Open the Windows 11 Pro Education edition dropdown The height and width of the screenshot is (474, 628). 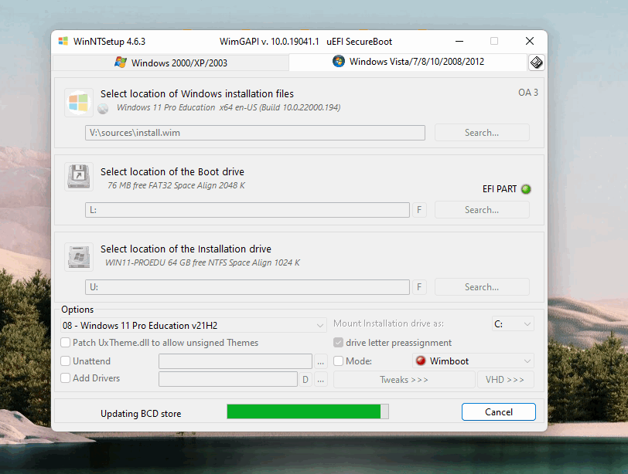point(193,325)
